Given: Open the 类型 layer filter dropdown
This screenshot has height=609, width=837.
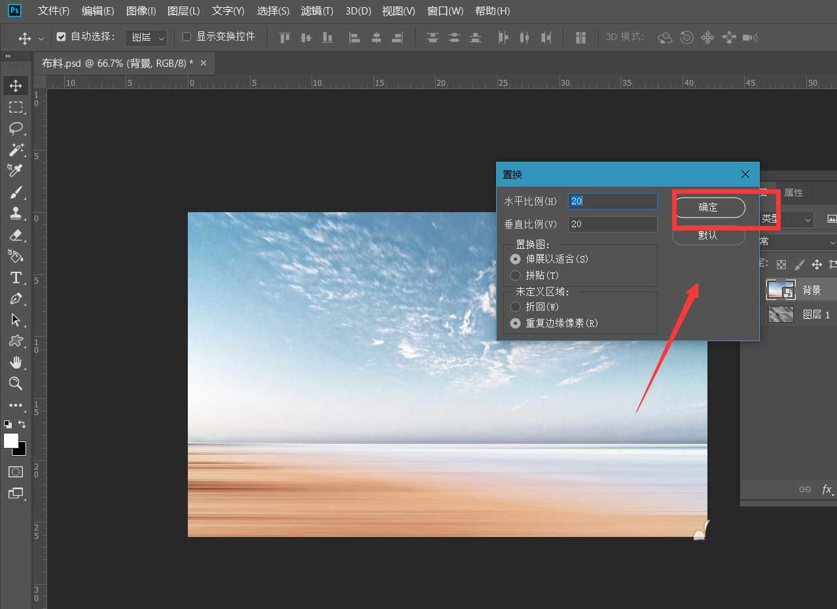Looking at the screenshot, I should pyautogui.click(x=787, y=219).
